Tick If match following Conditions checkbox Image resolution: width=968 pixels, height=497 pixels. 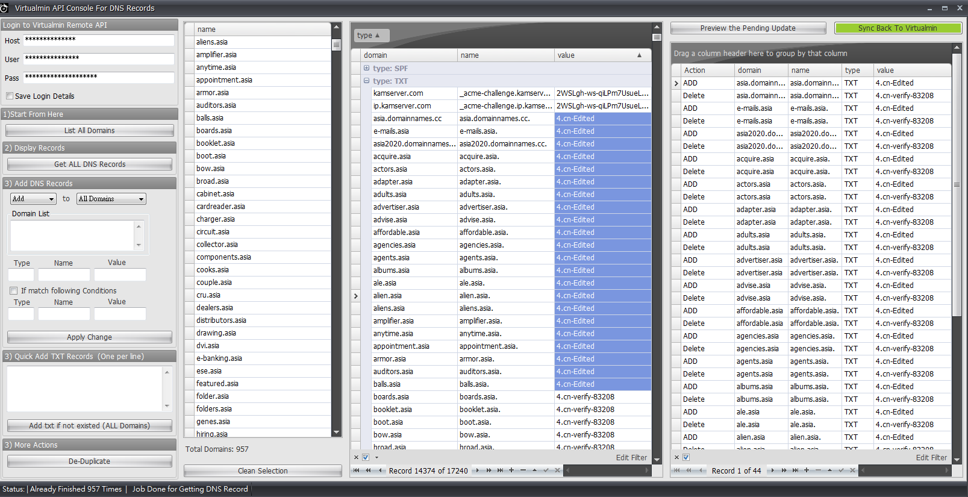[13, 290]
